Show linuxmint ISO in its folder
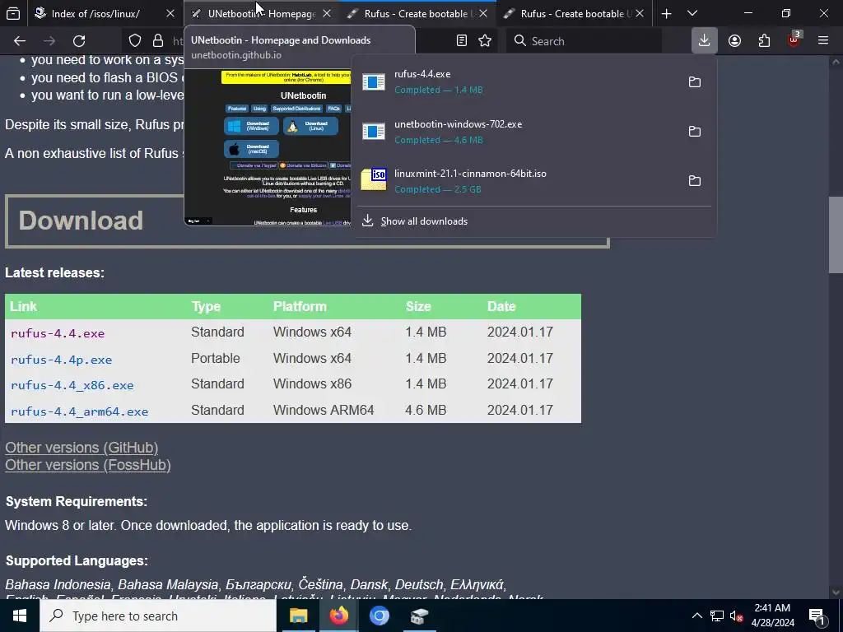 point(695,180)
